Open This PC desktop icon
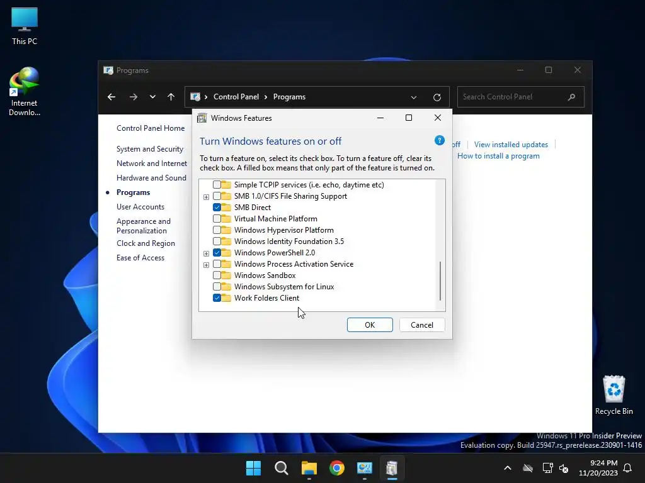Image resolution: width=645 pixels, height=483 pixels. (x=25, y=26)
